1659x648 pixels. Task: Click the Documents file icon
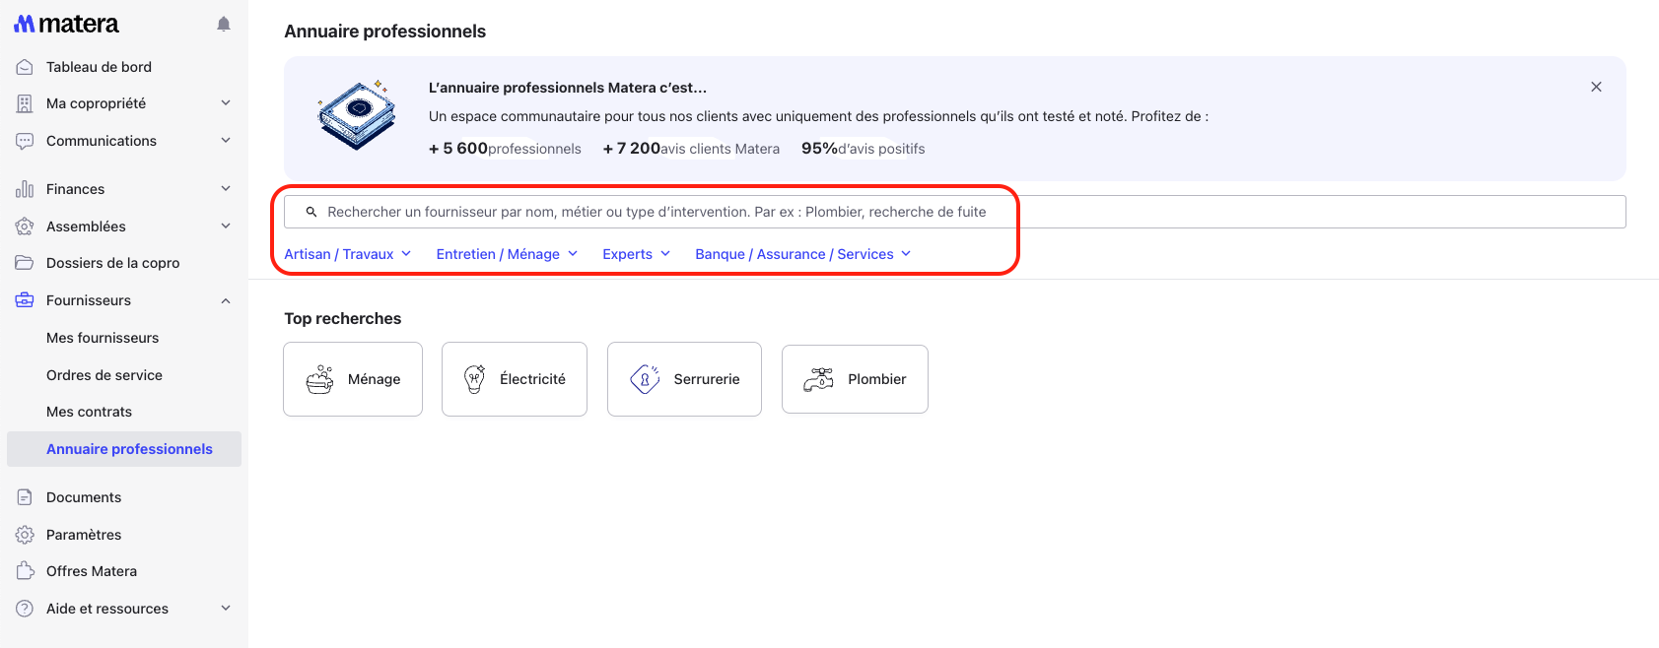(x=25, y=497)
